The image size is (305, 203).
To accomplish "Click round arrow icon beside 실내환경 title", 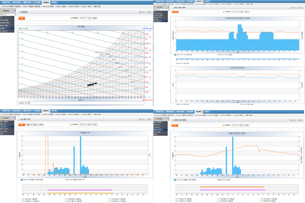I will coord(19,11).
